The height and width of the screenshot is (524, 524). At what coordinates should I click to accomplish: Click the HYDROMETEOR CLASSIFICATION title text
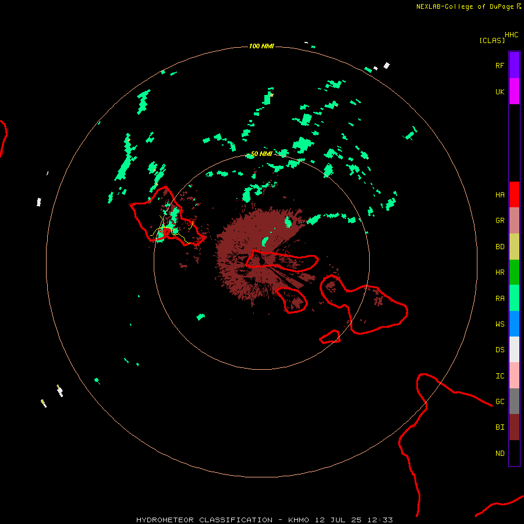[204, 520]
